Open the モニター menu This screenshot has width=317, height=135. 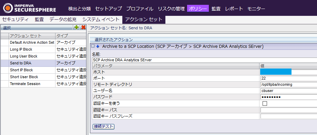256,9
